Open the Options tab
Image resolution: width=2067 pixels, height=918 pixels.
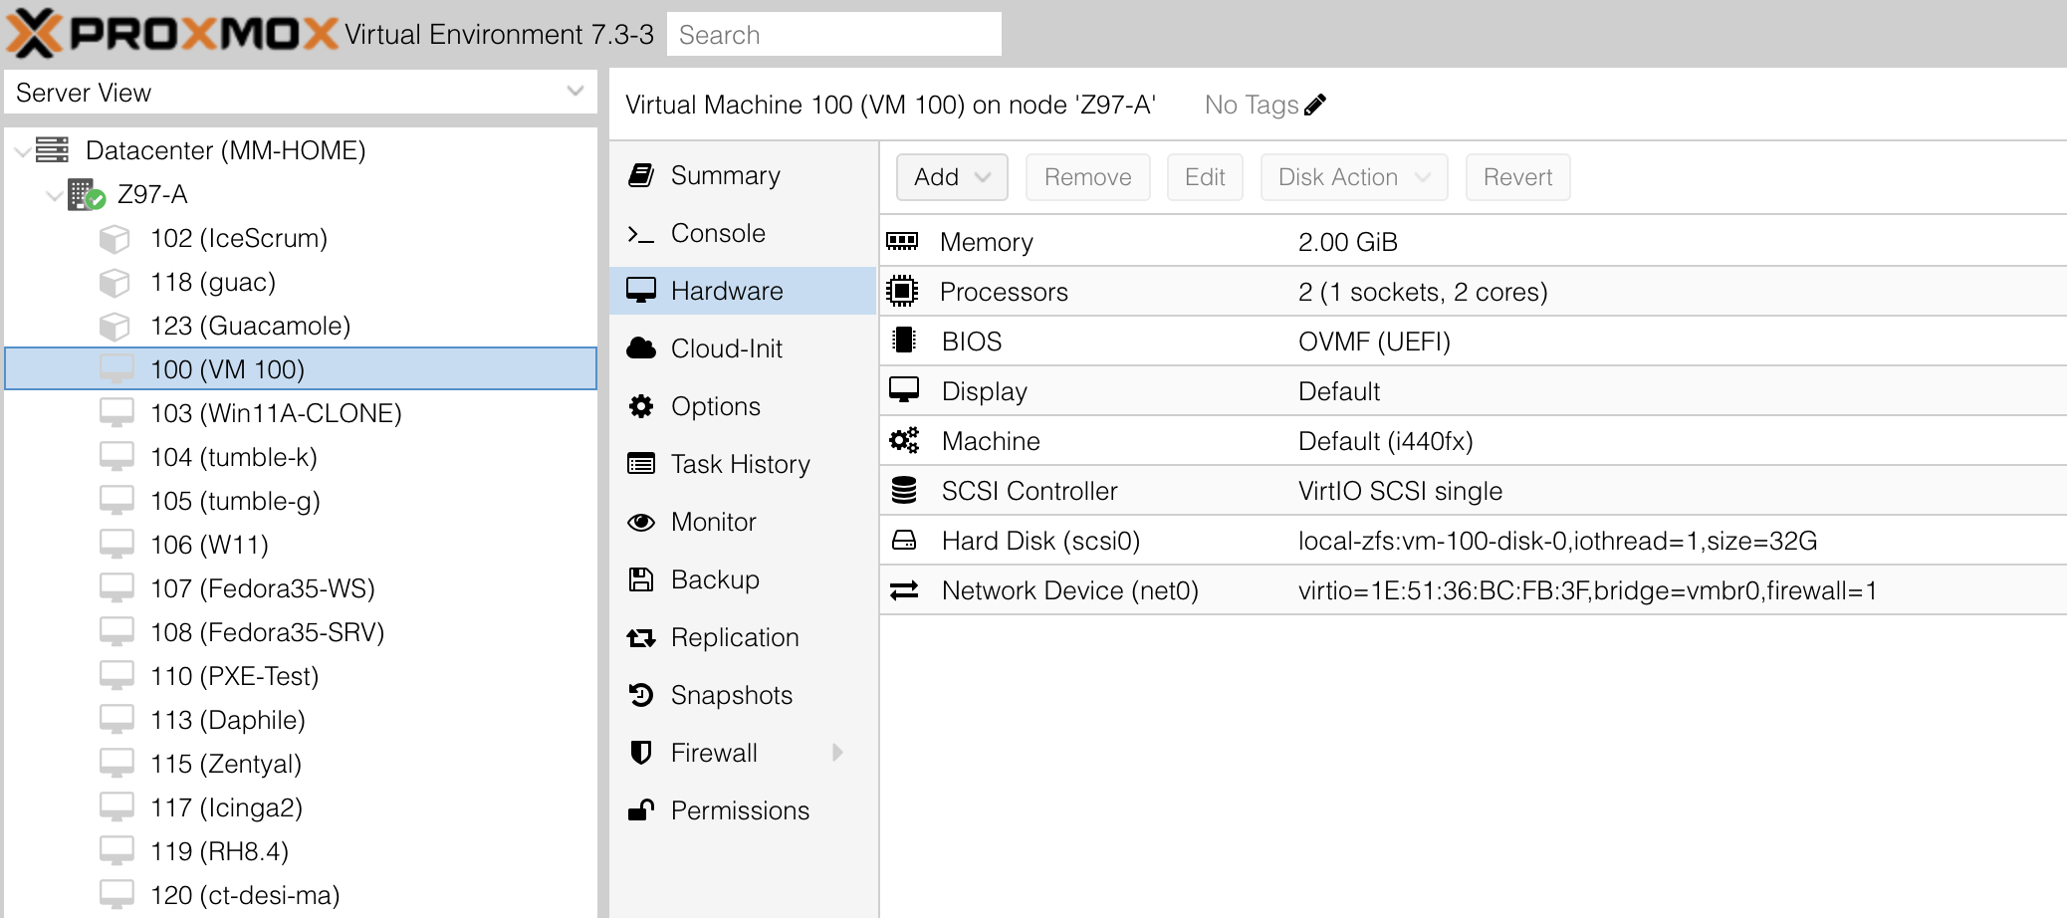743,406
